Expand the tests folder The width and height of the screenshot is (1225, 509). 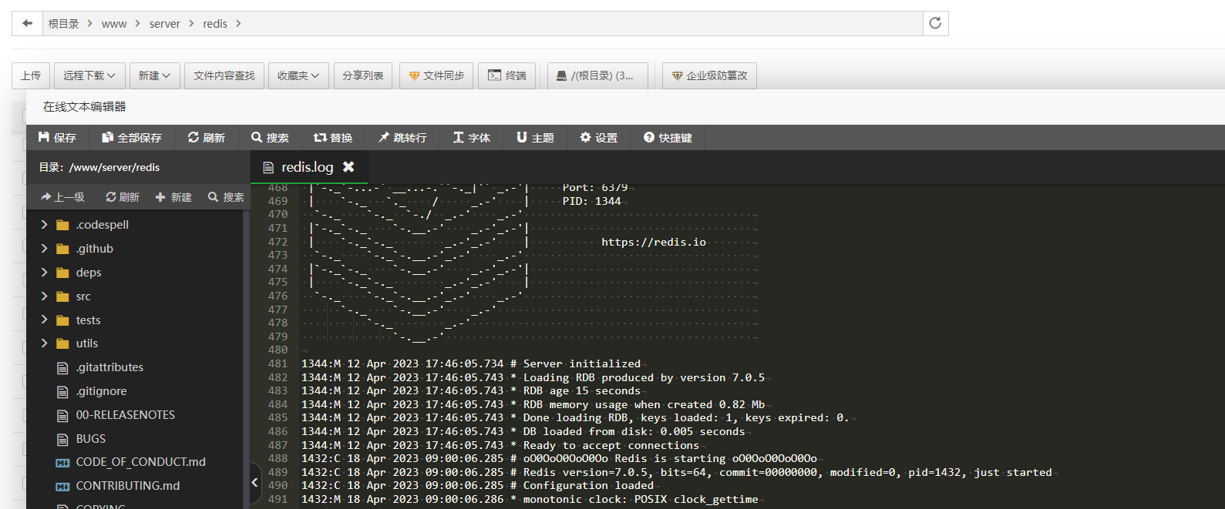coord(44,320)
